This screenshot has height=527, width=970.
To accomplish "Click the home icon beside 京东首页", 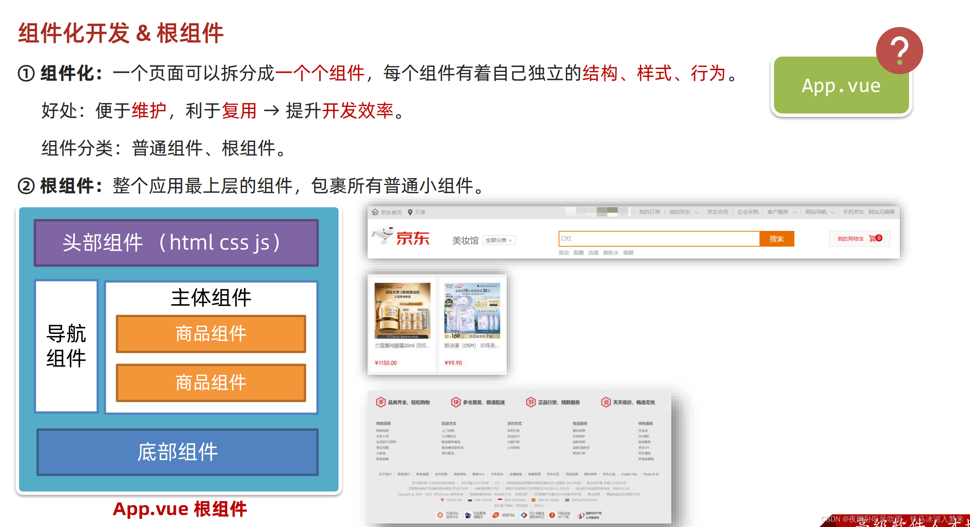I will tap(375, 212).
